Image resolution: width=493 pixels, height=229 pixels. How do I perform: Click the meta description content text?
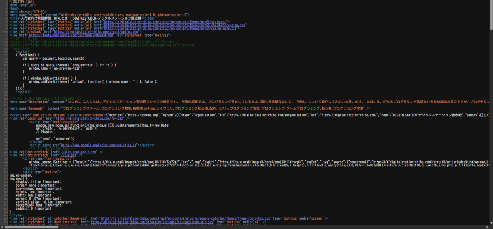tap(279, 102)
